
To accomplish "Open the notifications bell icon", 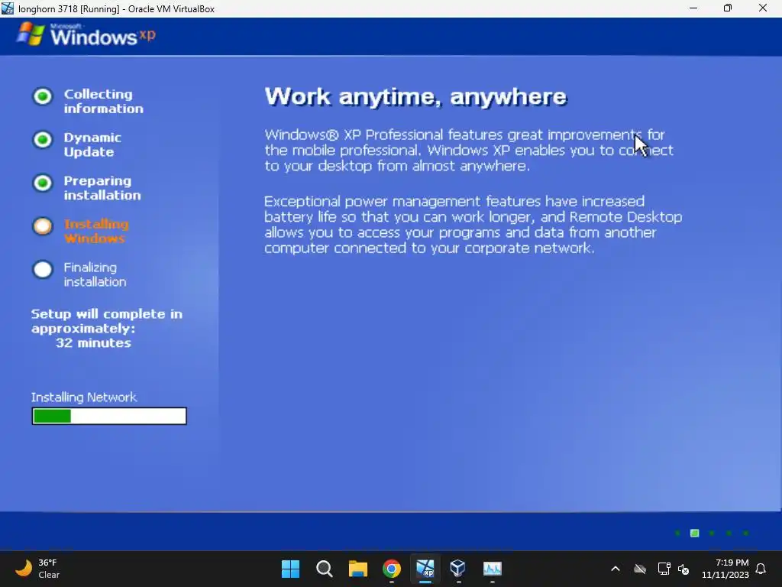I will click(761, 569).
